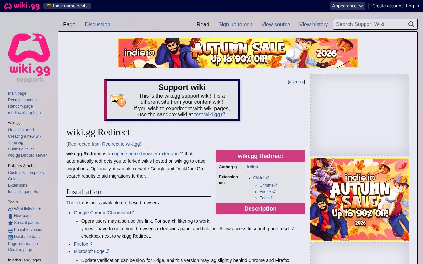This screenshot has width=423, height=264.
Task: Click the Redirect to wiki.gg link
Action: pos(121,144)
